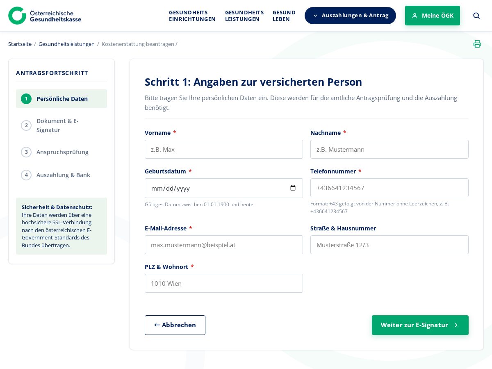Open the calendar picker in Geburtsdatum
The height and width of the screenshot is (369, 492).
pos(293,188)
